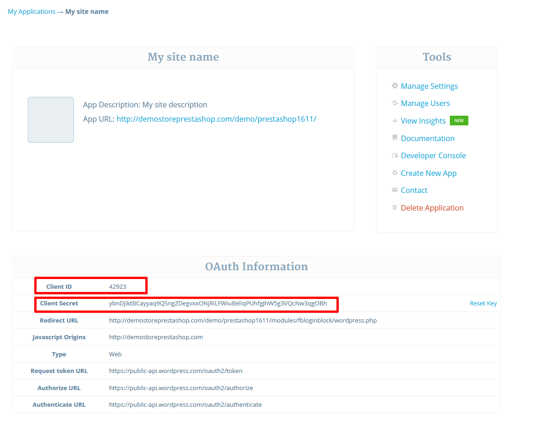The image size is (535, 441).
Task: Click the App Description text
Action: 145,105
